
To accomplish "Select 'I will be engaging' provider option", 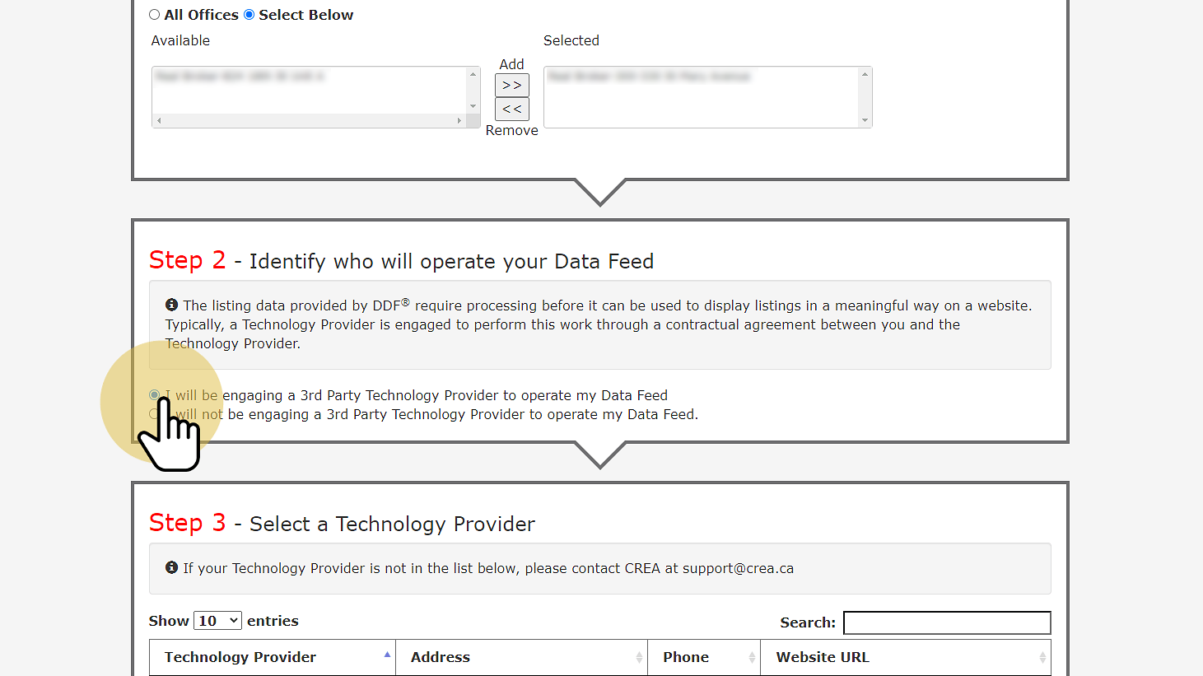I will tap(155, 395).
